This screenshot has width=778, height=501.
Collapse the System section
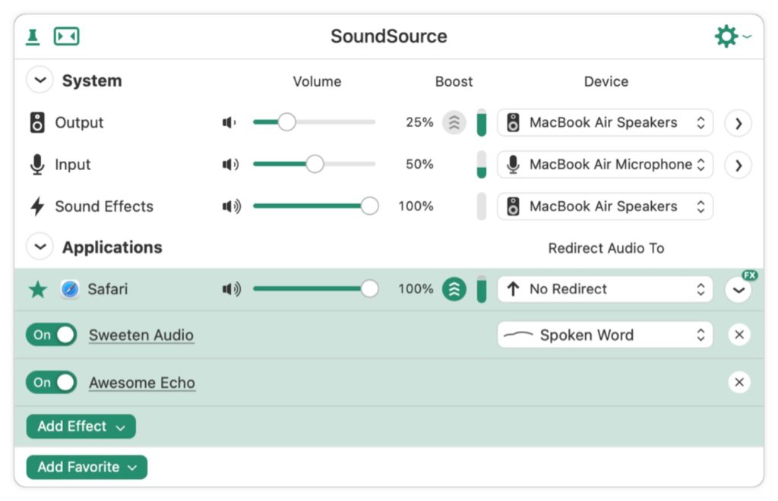[40, 80]
